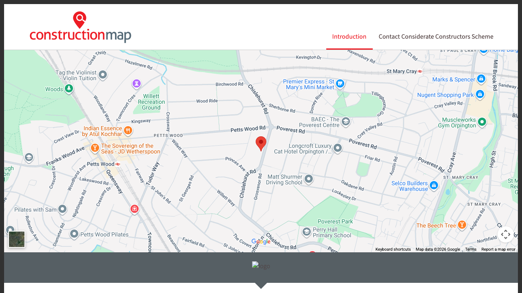The image size is (522, 293).
Task: Click the Nugent Shopping Park marker
Action: [x=480, y=94]
